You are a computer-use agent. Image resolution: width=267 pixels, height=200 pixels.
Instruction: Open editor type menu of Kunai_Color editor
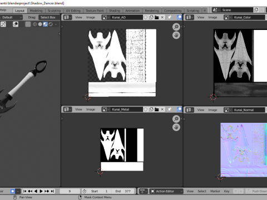point(190,17)
